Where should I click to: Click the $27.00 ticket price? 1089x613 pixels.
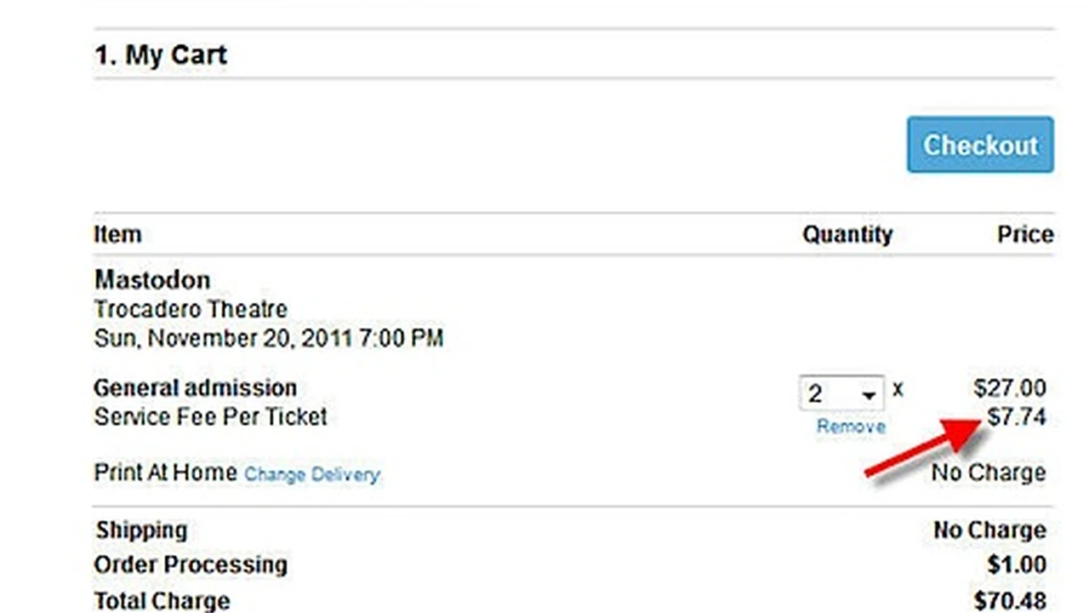click(1010, 388)
